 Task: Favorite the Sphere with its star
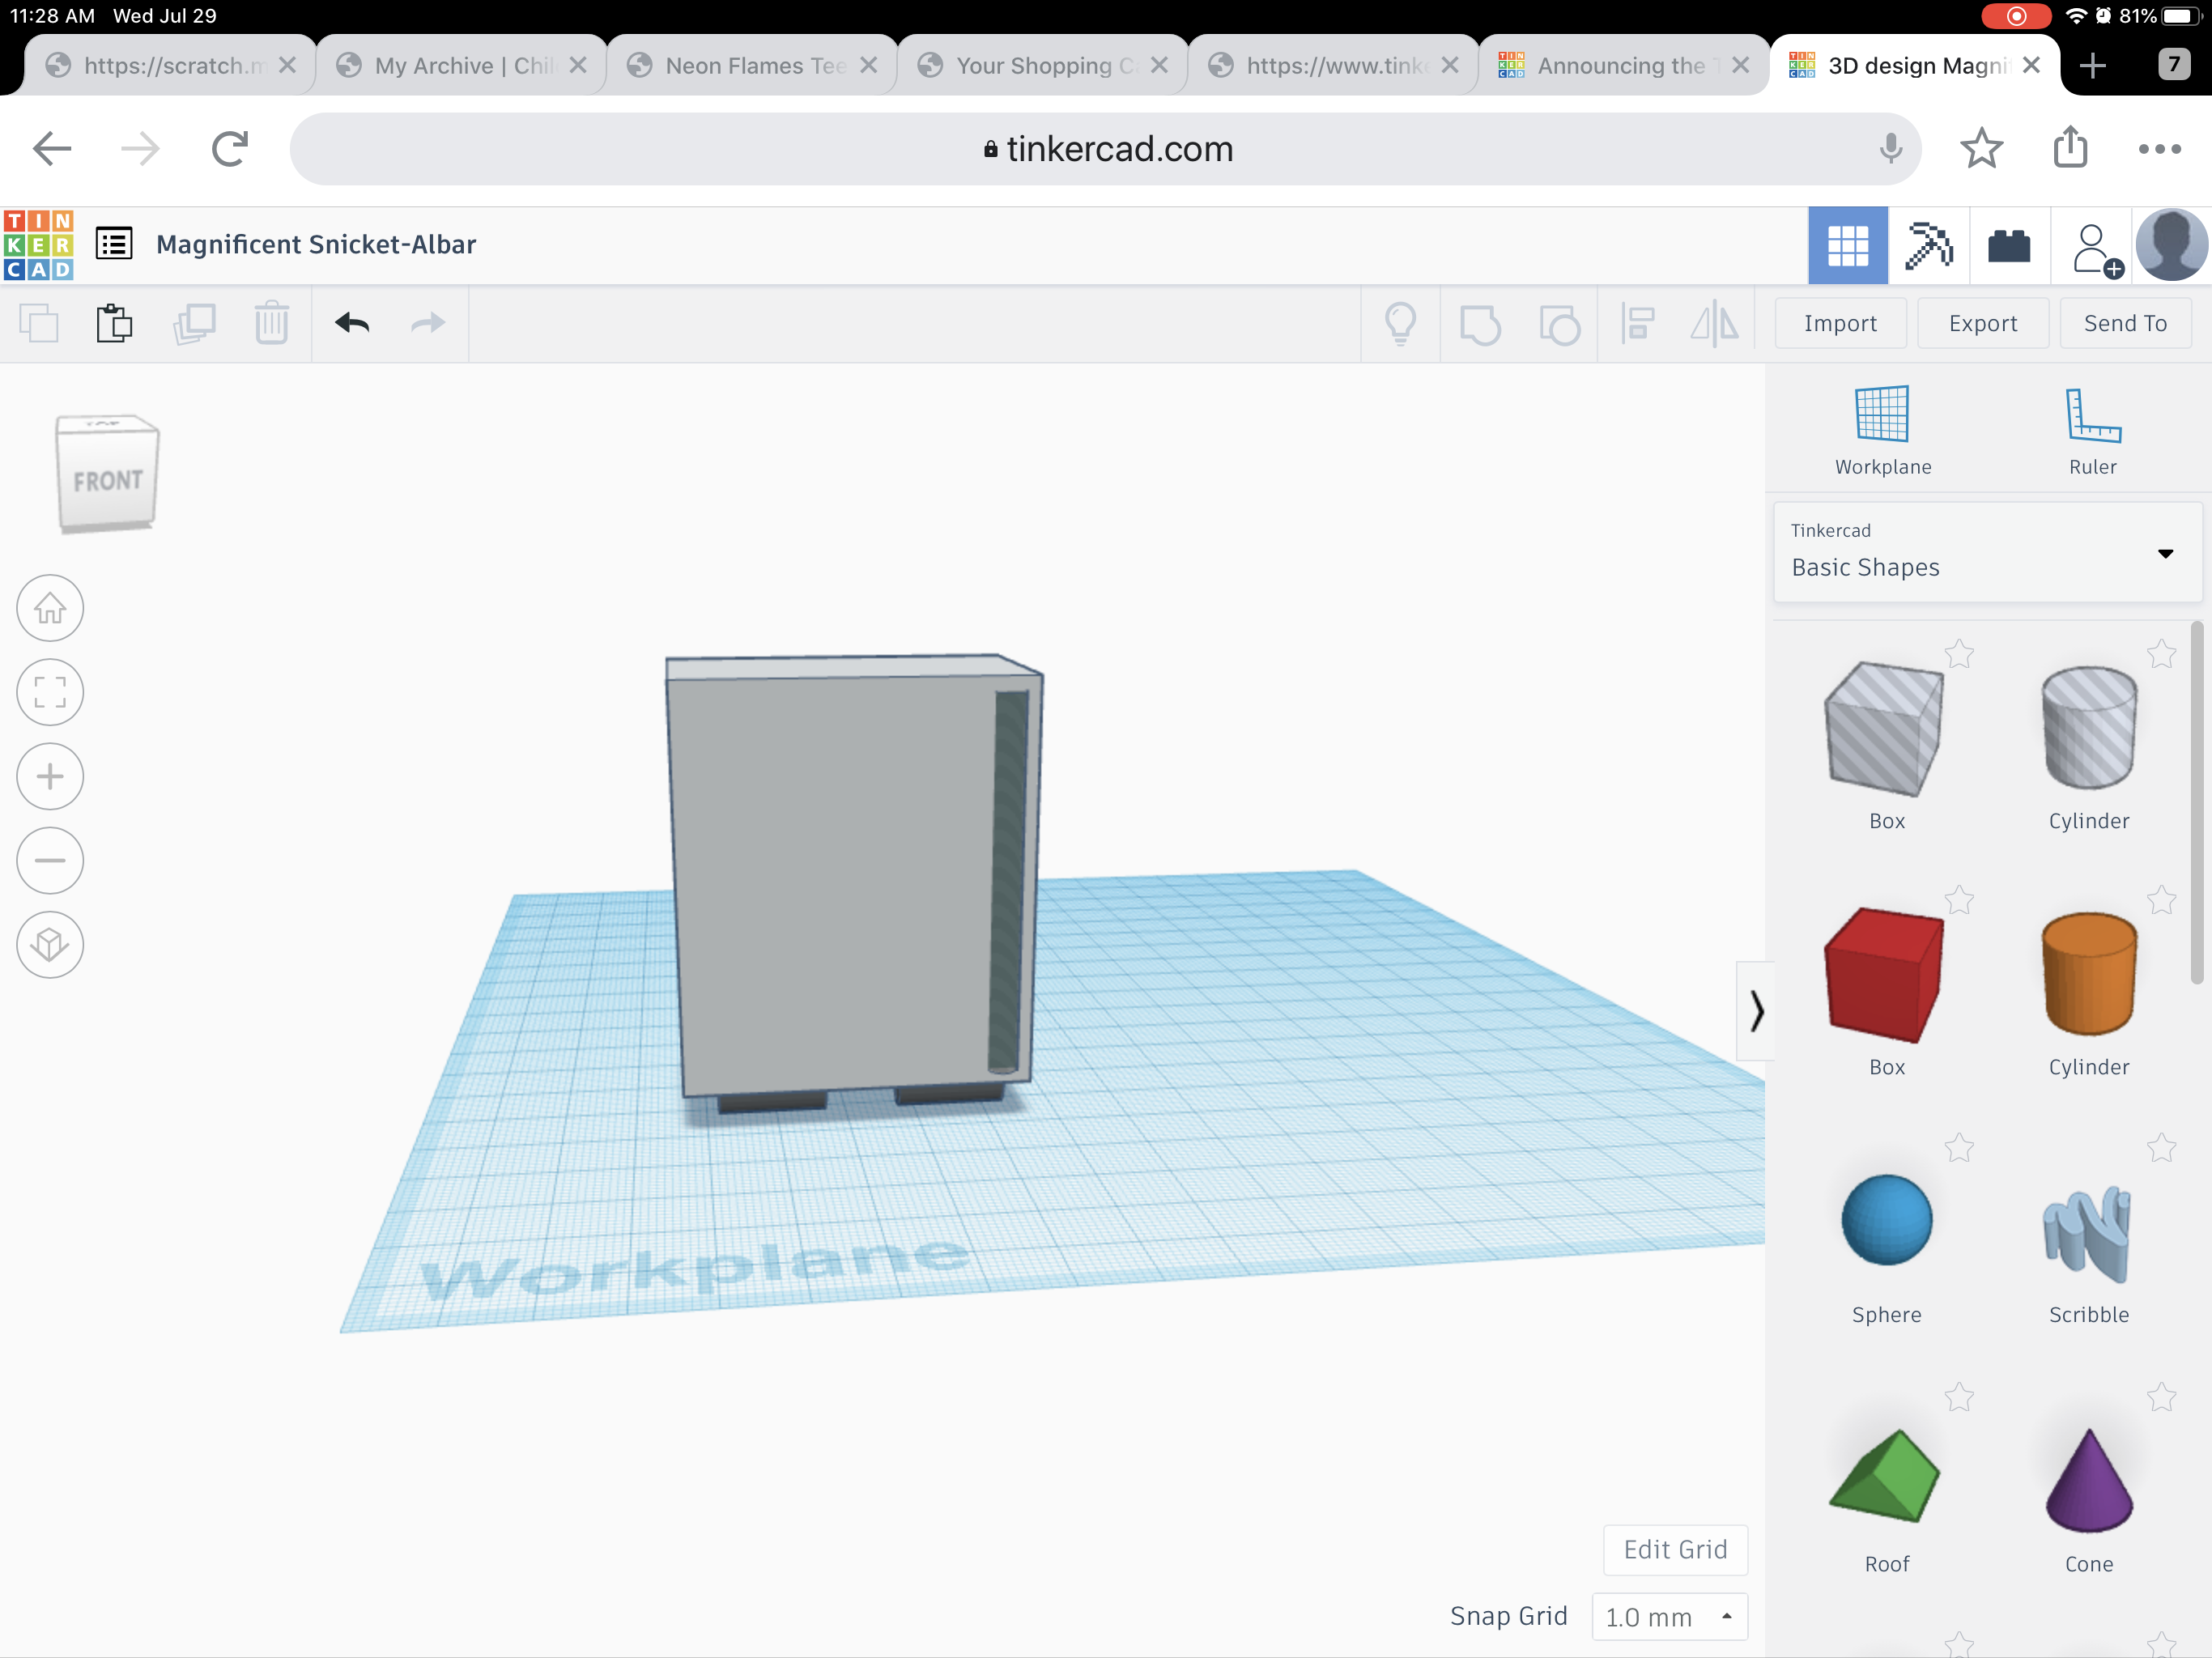pyautogui.click(x=1959, y=1148)
